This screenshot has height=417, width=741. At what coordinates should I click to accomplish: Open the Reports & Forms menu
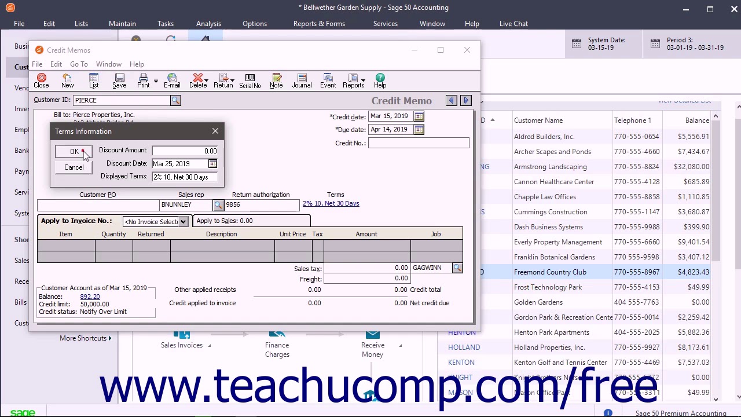pyautogui.click(x=319, y=24)
